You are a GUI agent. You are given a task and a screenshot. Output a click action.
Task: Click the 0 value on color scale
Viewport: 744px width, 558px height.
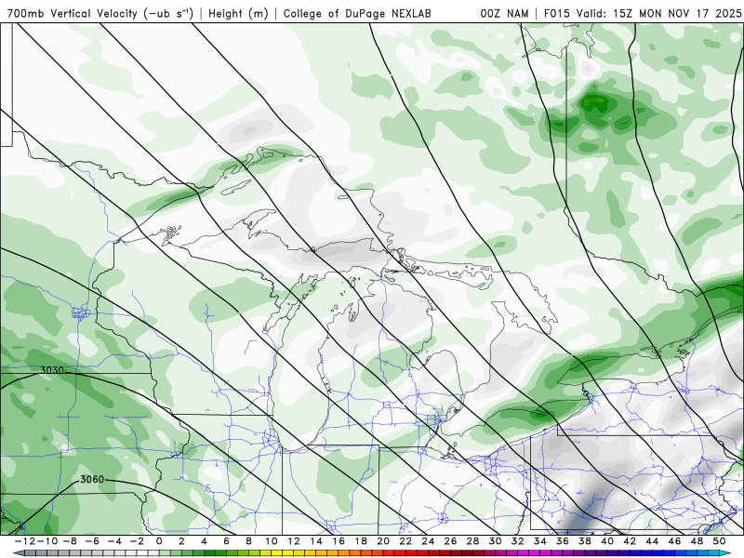[x=159, y=541]
